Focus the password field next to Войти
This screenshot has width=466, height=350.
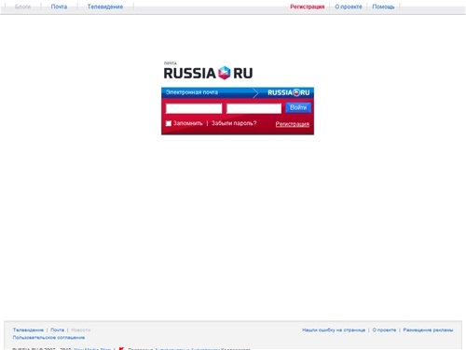click(x=254, y=108)
